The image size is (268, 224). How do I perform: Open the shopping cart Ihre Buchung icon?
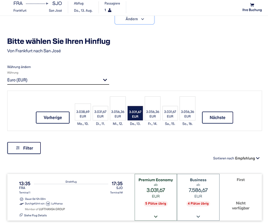tap(252, 5)
